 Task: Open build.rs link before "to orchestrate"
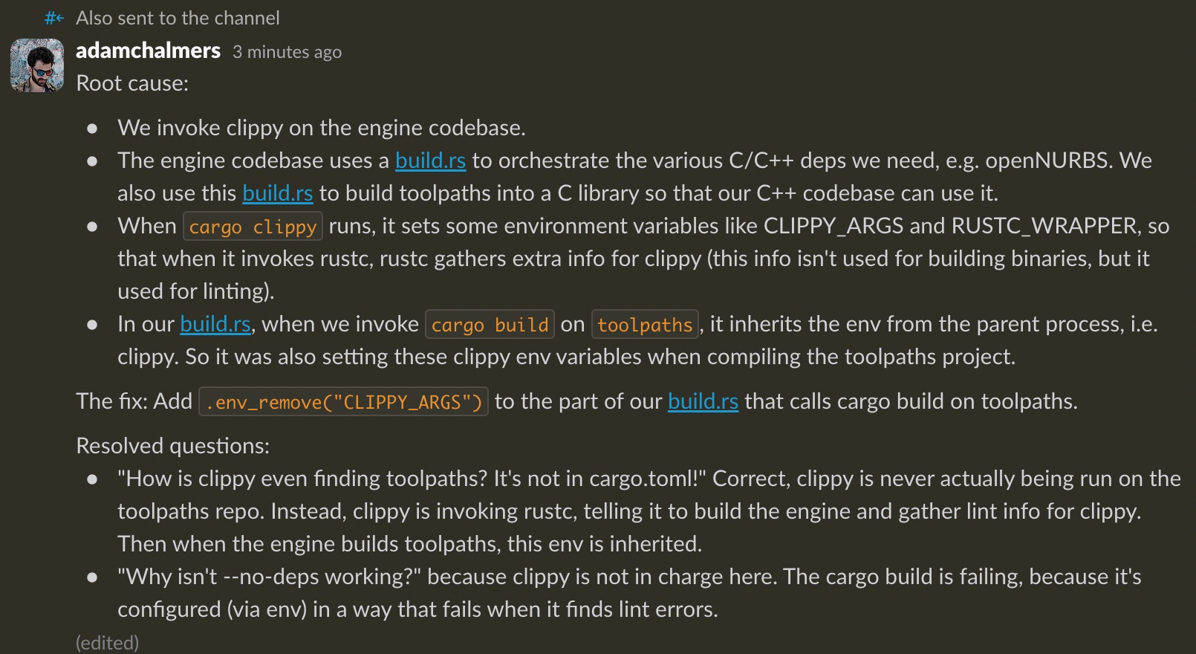click(430, 161)
